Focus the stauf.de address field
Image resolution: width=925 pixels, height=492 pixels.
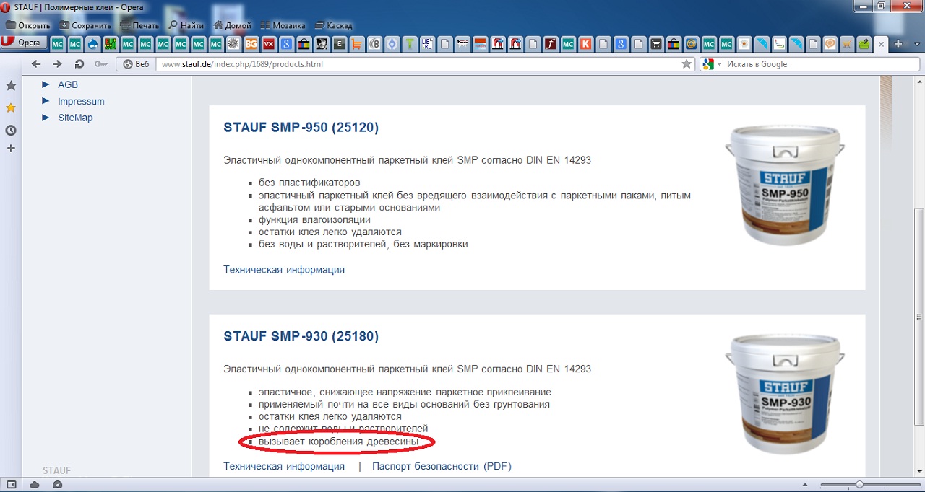coord(419,64)
